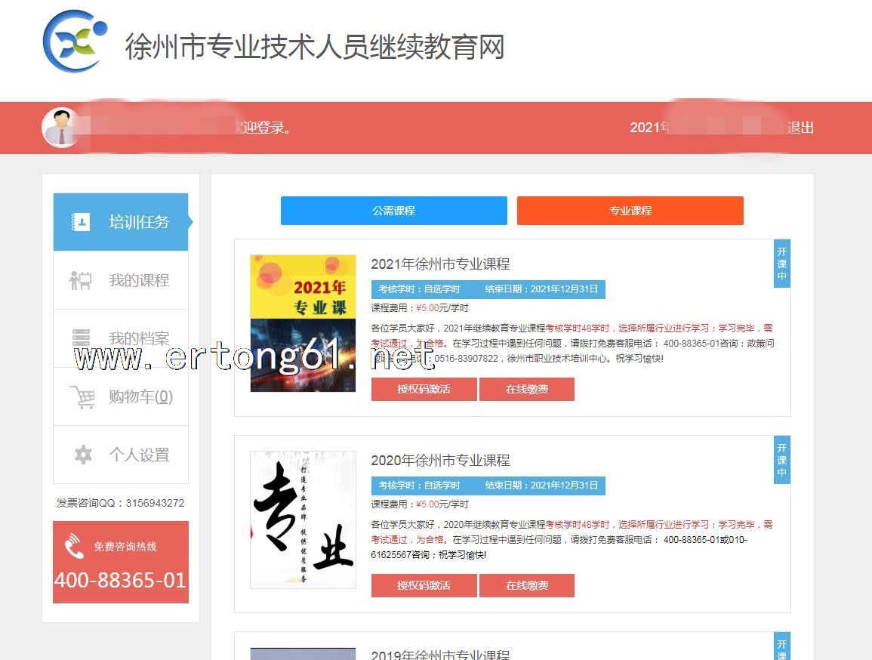The image size is (872, 660).
Task: Switch to the 公需课程 tab
Action: (393, 211)
